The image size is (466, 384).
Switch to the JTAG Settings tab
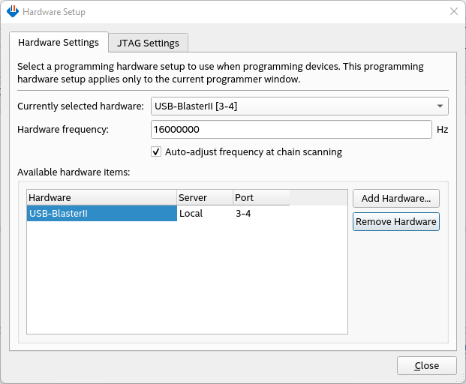(148, 43)
